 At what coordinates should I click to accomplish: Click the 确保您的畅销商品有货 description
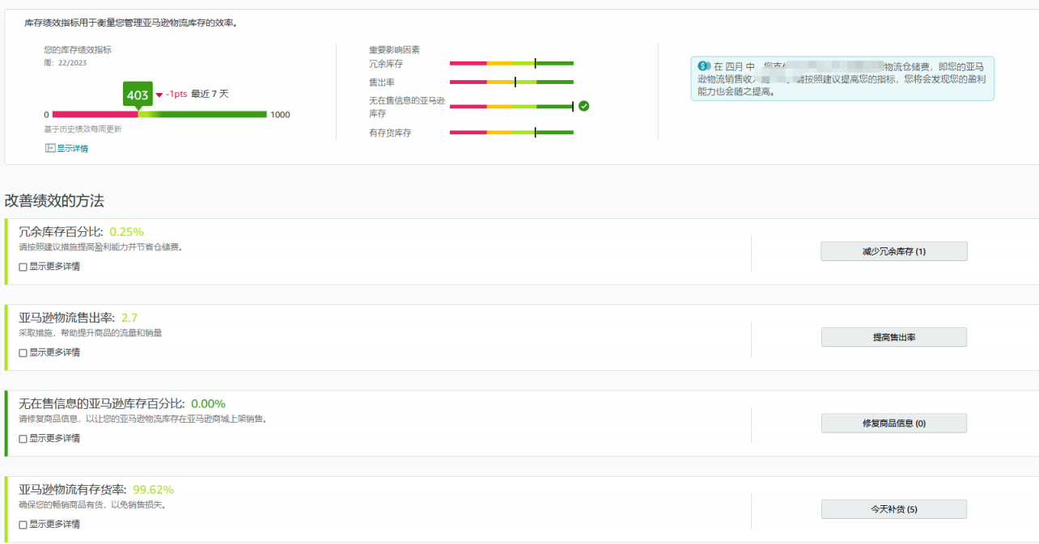[92, 504]
